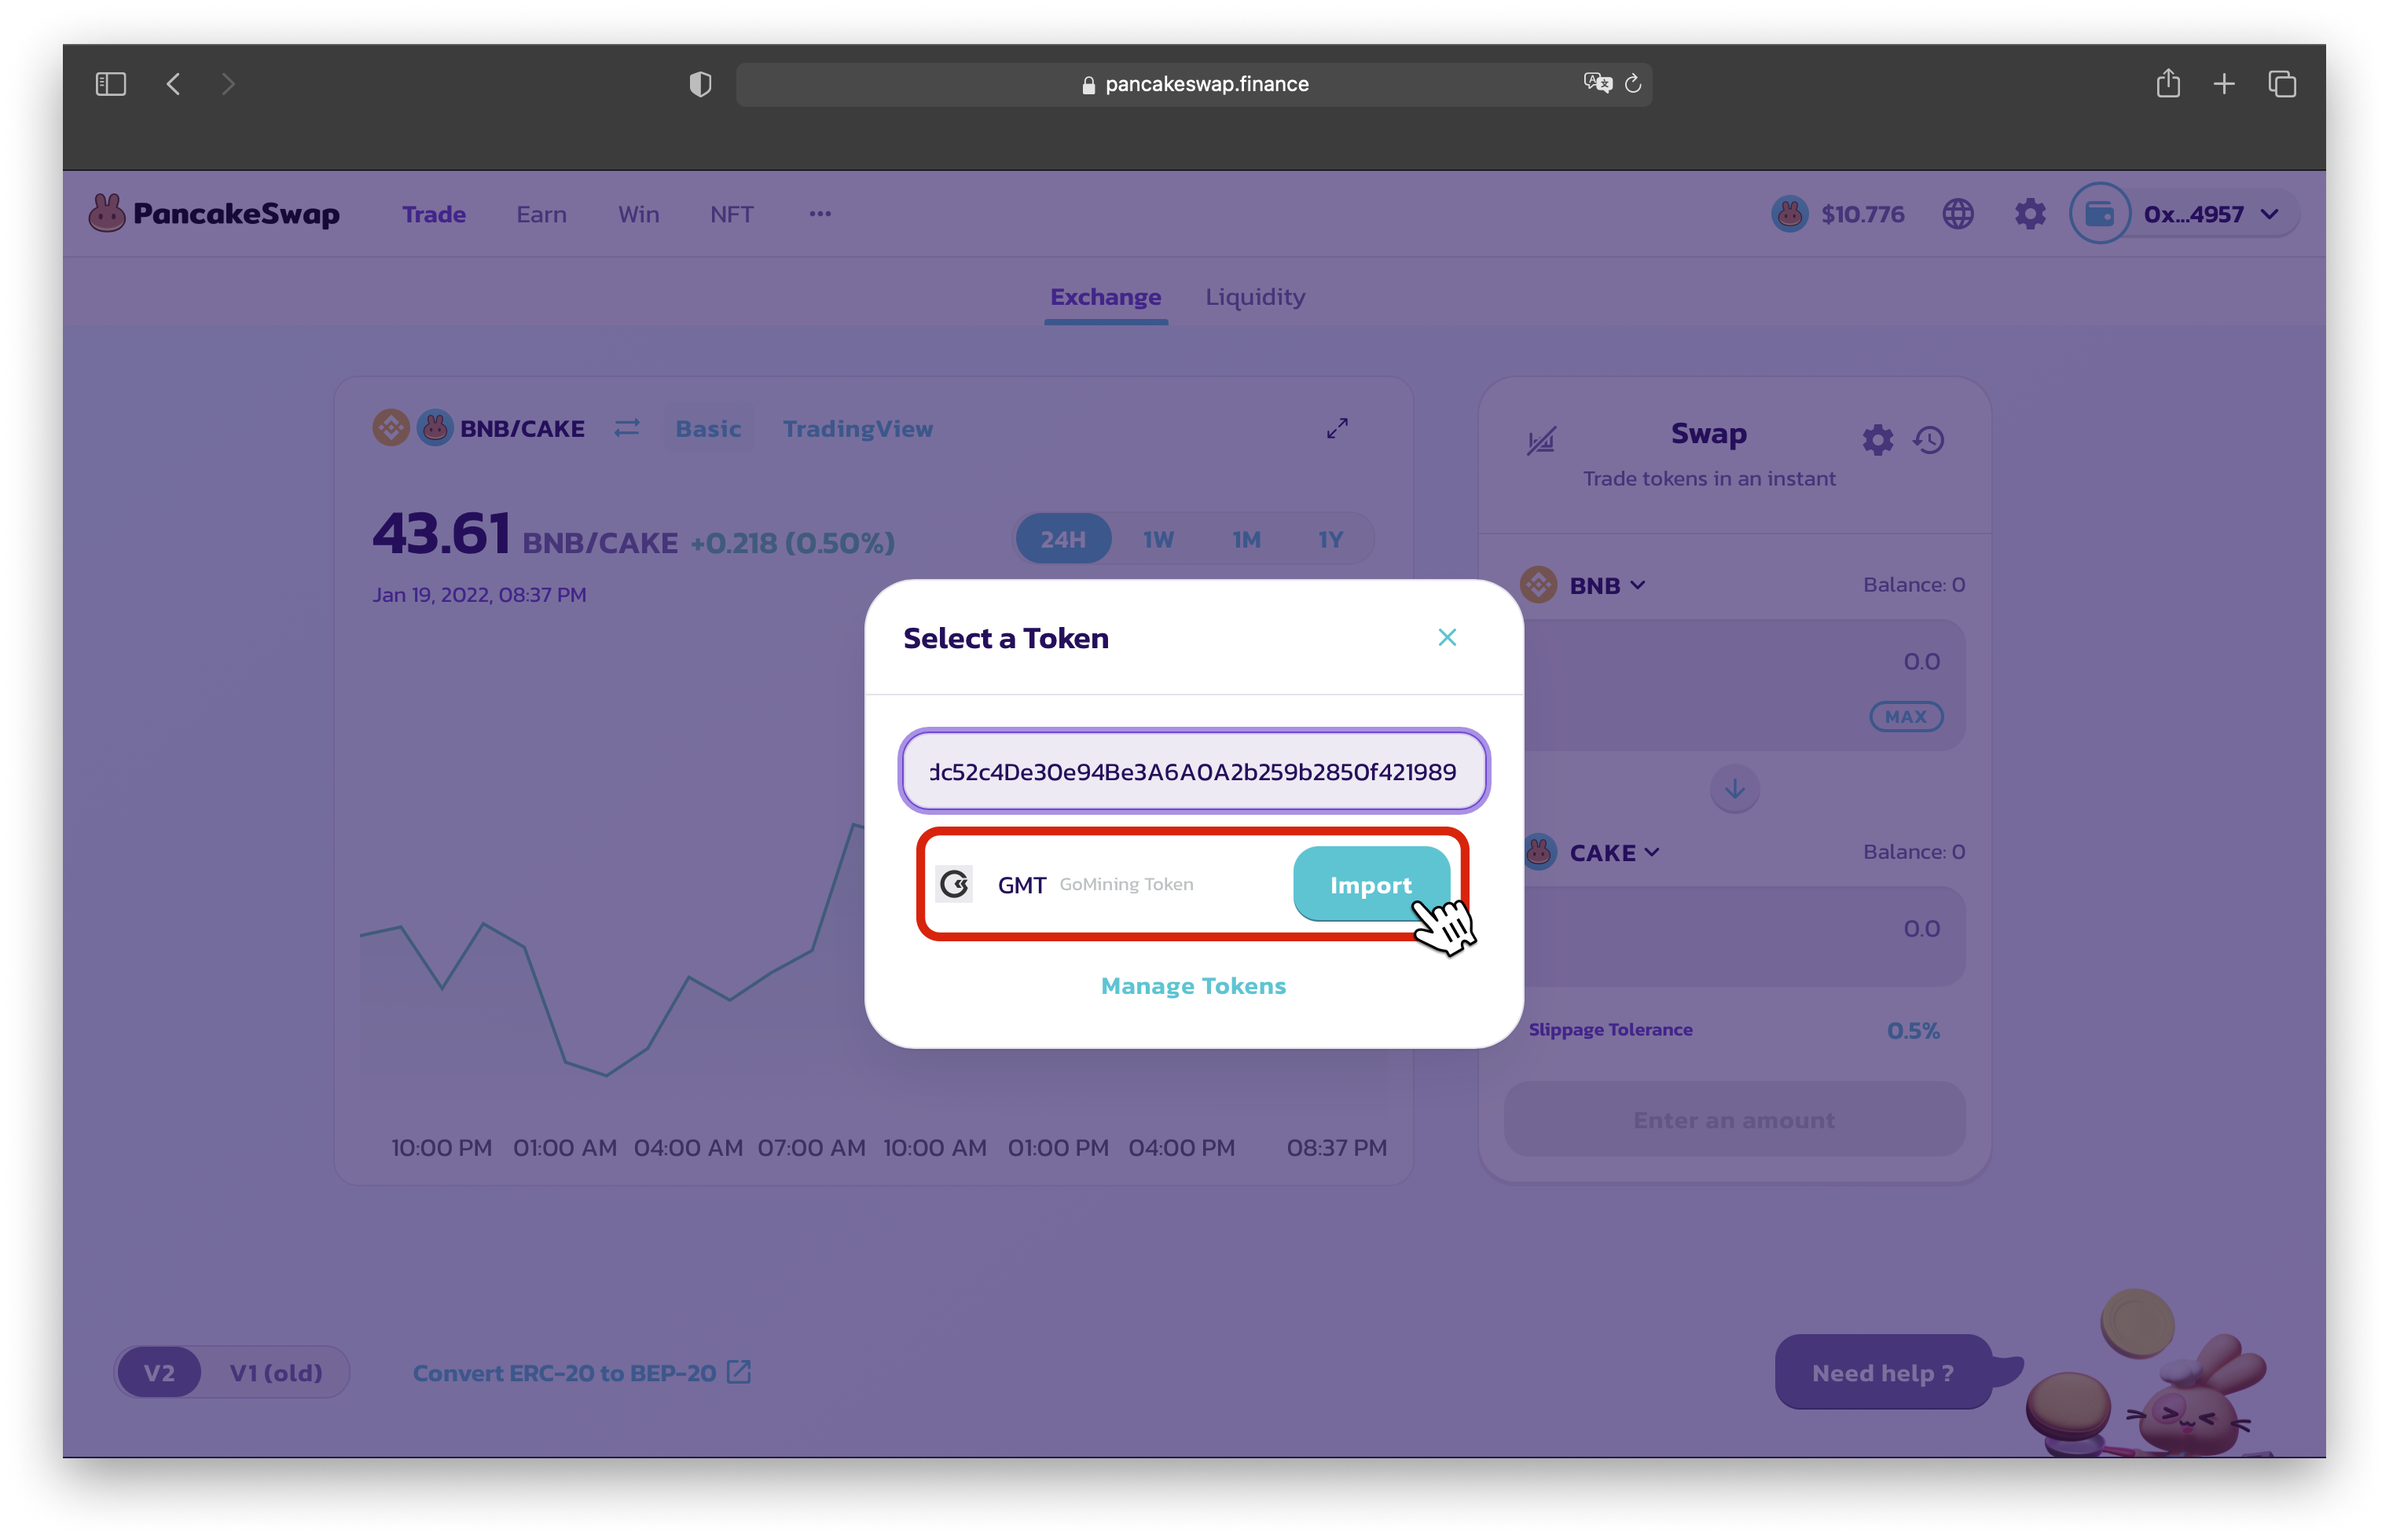The image size is (2389, 1540).
Task: Open the more options ellipsis menu
Action: tap(820, 214)
